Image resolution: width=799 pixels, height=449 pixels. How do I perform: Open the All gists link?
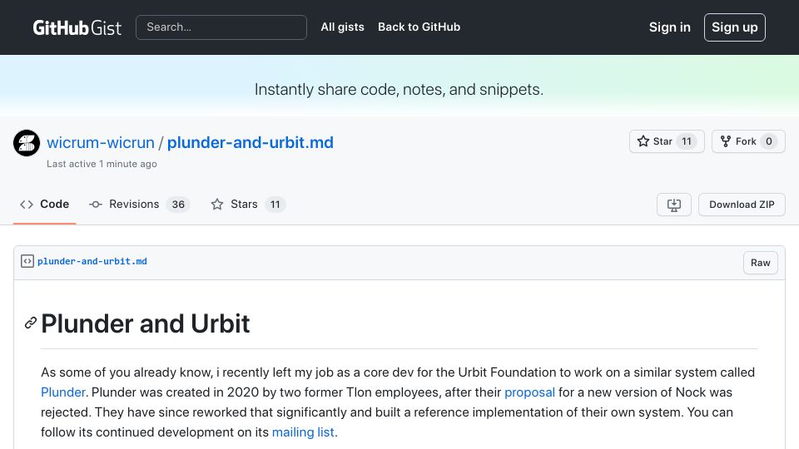tap(342, 27)
